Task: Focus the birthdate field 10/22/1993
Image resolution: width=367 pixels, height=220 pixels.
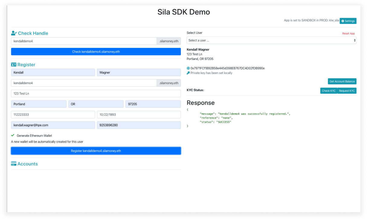Action: tap(139, 115)
